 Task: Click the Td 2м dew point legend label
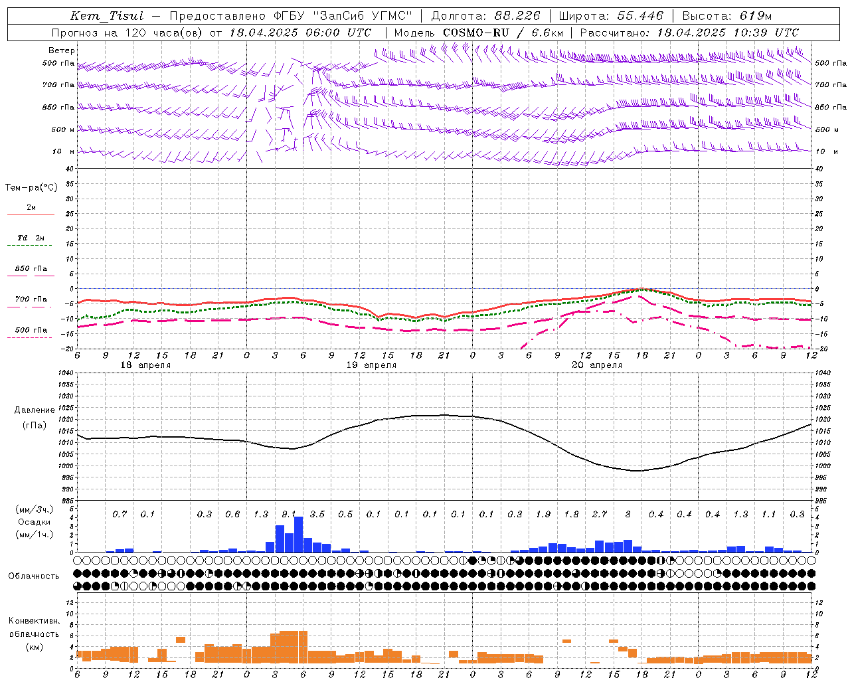pos(31,238)
